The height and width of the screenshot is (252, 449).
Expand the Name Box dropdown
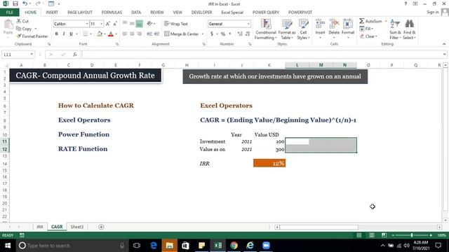[32, 55]
